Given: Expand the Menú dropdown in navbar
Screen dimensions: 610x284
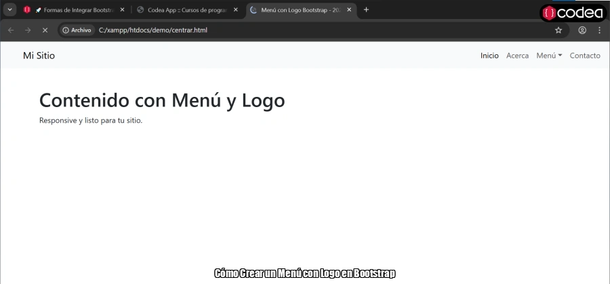Looking at the screenshot, I should pos(549,56).
